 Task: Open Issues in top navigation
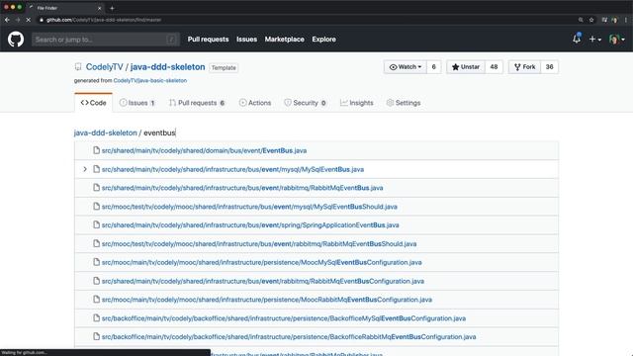[246, 40]
